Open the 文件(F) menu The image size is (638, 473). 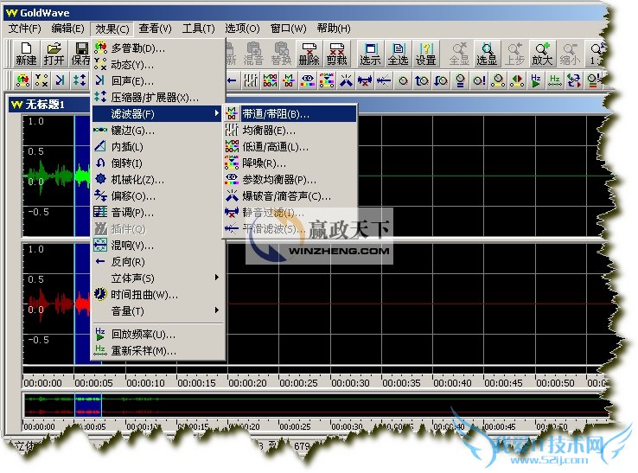(x=25, y=29)
